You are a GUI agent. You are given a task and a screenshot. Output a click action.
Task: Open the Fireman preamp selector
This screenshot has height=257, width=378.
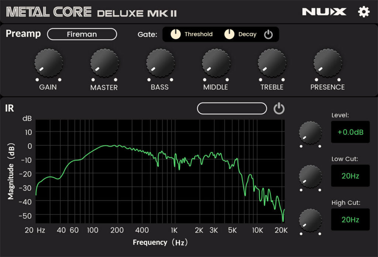click(82, 34)
